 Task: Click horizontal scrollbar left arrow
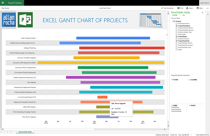tap(2, 129)
